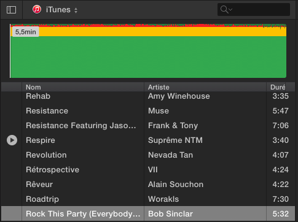Viewport: 298px width, 222px height.
Task: Click artist Alain Souchon
Action: pyautogui.click(x=176, y=185)
